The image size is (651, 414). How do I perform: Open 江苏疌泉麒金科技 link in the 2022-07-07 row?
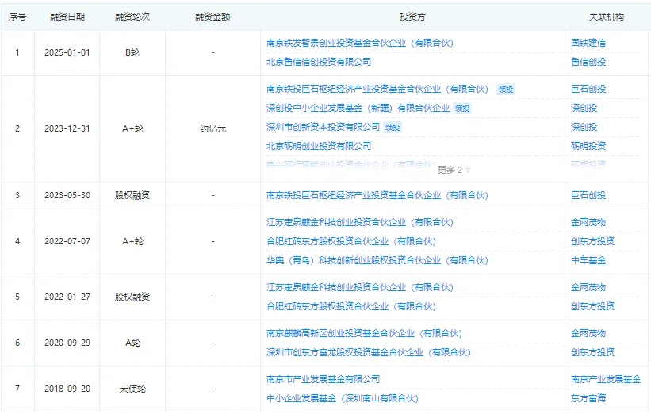click(x=359, y=222)
